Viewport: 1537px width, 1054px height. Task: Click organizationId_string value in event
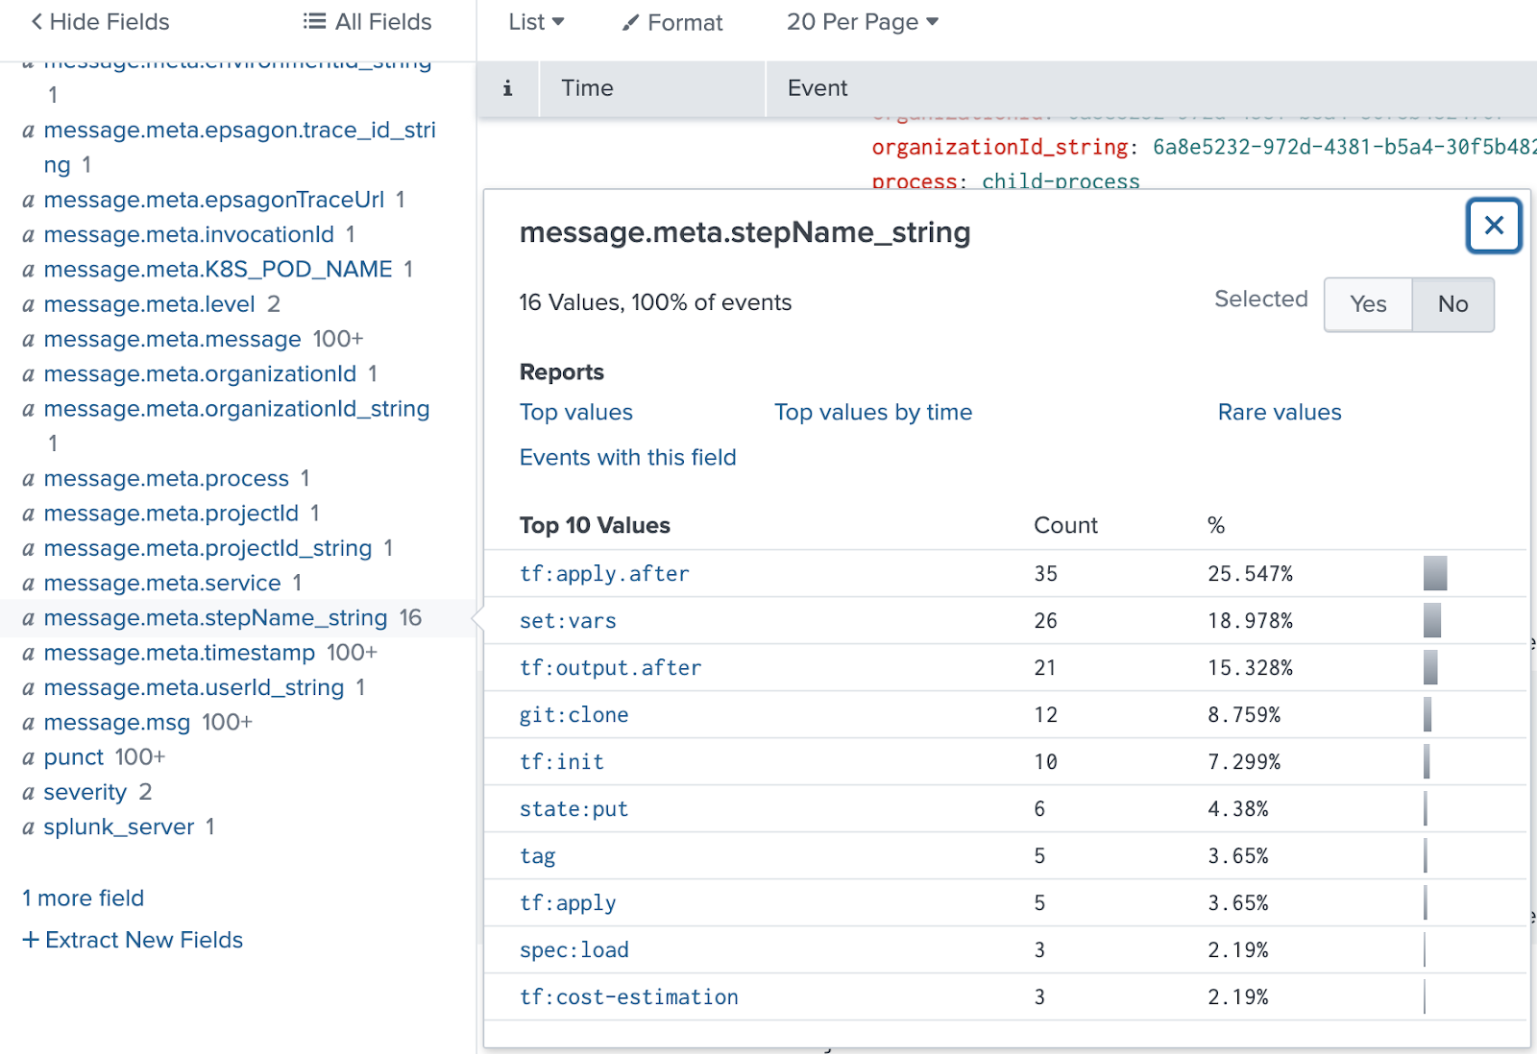tap(1344, 147)
